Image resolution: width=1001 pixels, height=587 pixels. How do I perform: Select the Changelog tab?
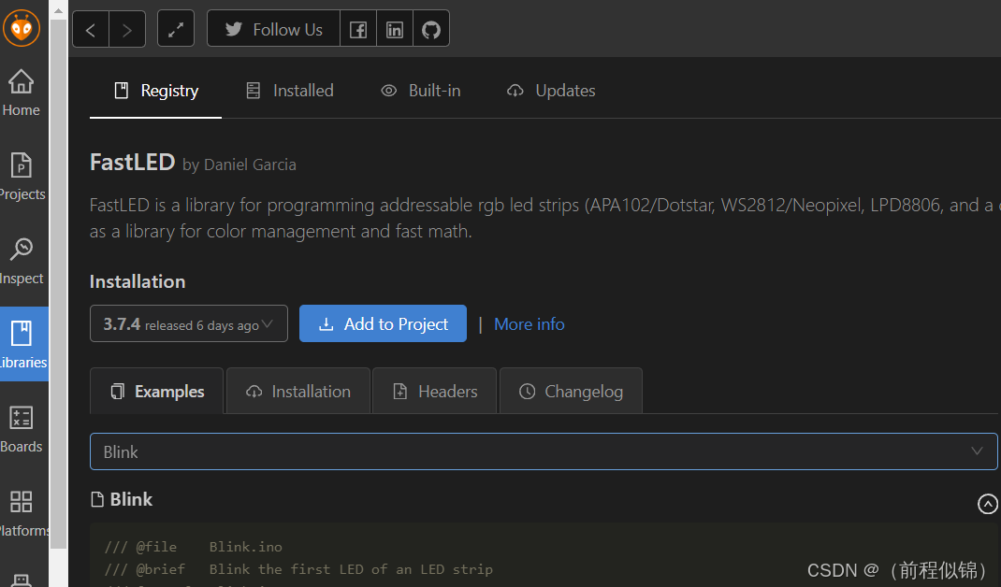571,391
